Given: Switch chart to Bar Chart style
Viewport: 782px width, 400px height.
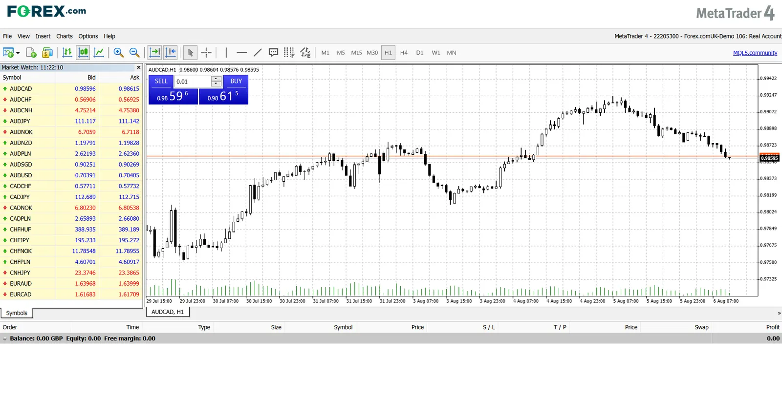Looking at the screenshot, I should click(x=67, y=53).
